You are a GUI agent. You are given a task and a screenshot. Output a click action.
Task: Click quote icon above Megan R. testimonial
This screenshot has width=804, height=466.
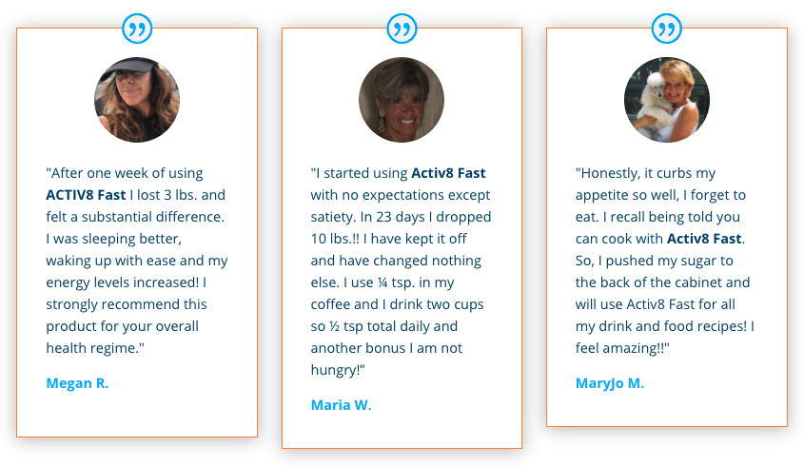[137, 29]
